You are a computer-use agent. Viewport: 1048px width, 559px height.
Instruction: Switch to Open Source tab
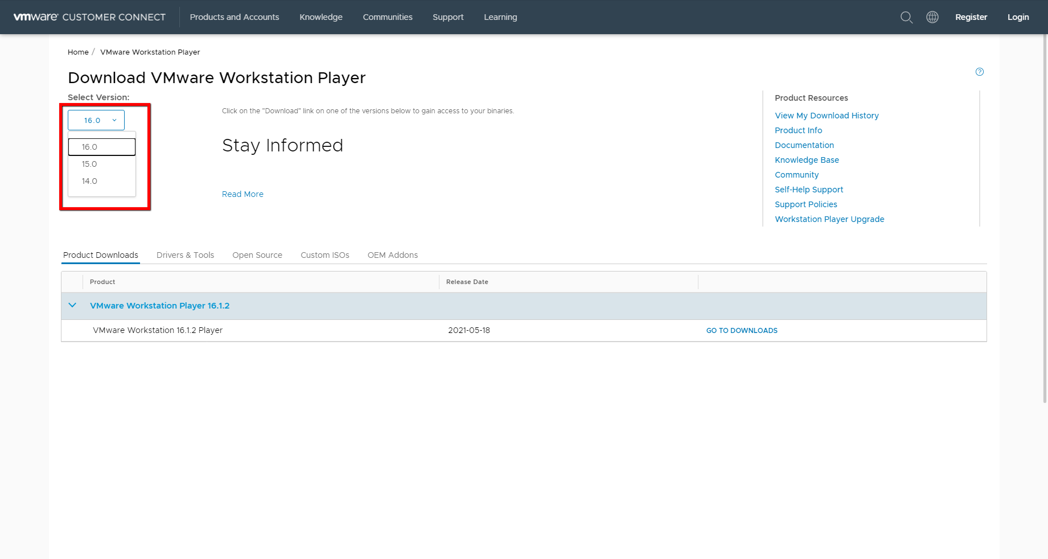257,255
